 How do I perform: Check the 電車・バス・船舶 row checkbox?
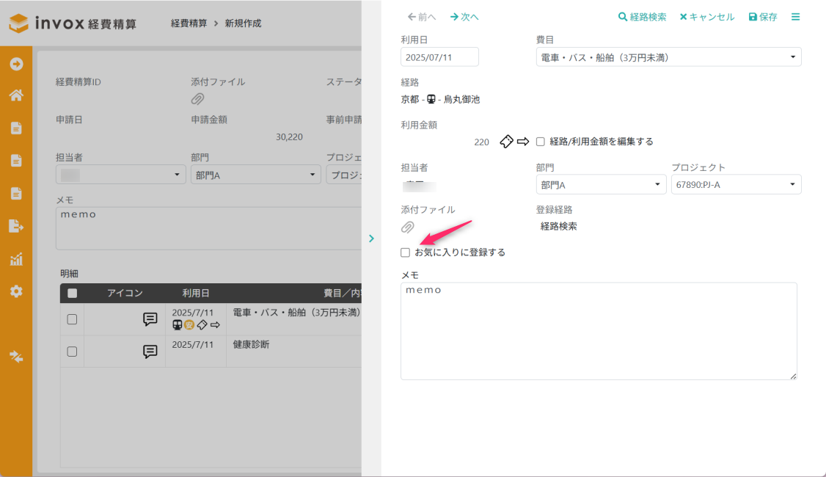tap(72, 319)
